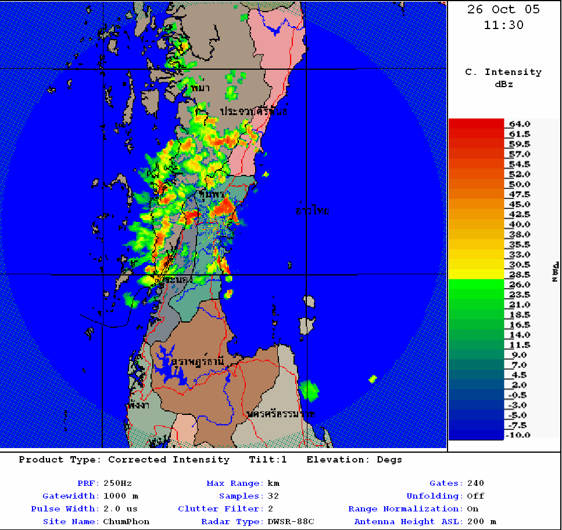Select the Unfolding Off value
Image resolution: width=562 pixels, height=530 pixels.
tap(475, 496)
